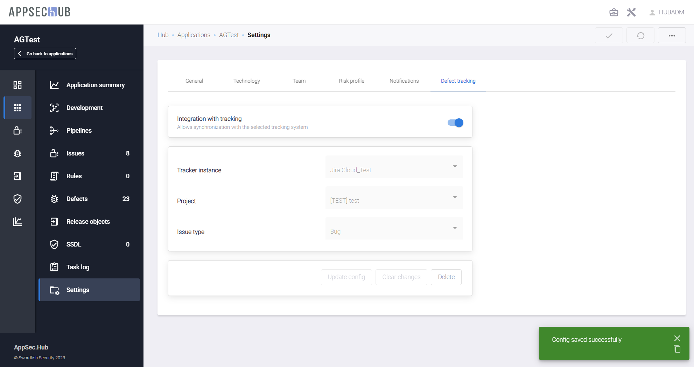Image resolution: width=694 pixels, height=367 pixels.
Task: Disable Integration with tracking toggle
Action: click(455, 123)
